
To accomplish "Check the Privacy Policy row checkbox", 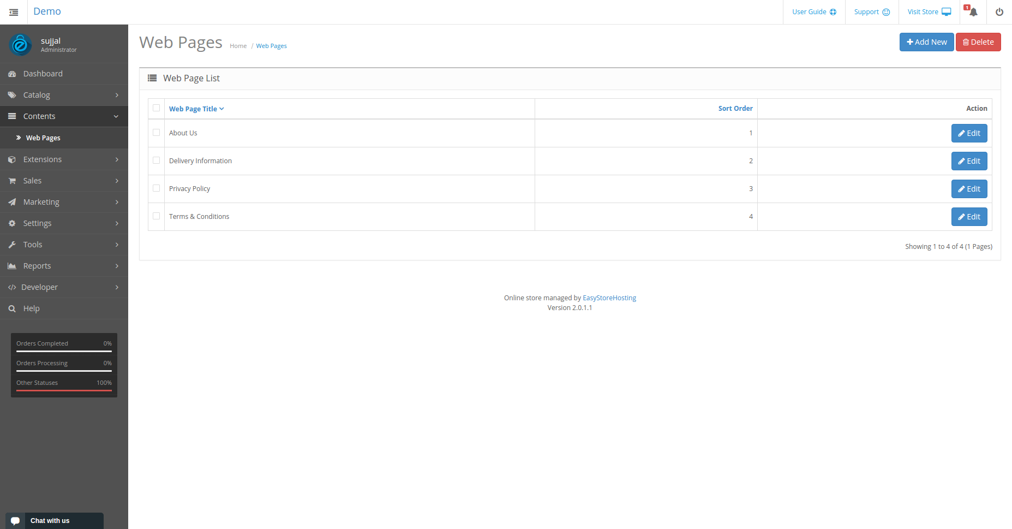I will pos(157,188).
